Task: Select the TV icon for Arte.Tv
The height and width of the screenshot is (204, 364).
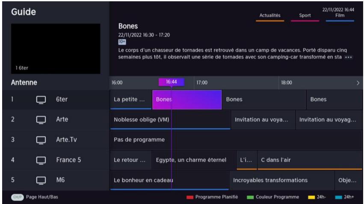Action: [41, 140]
